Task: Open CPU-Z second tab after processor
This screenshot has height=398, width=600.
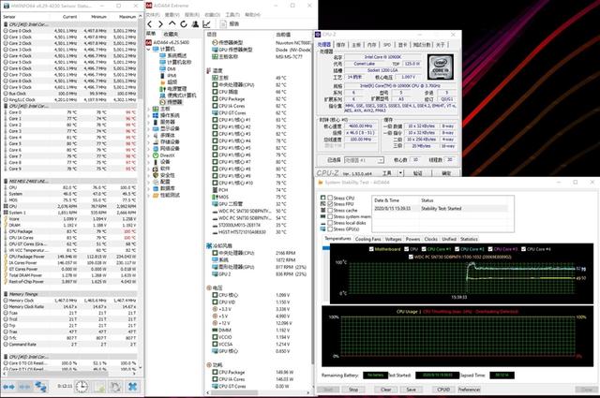Action: point(340,45)
